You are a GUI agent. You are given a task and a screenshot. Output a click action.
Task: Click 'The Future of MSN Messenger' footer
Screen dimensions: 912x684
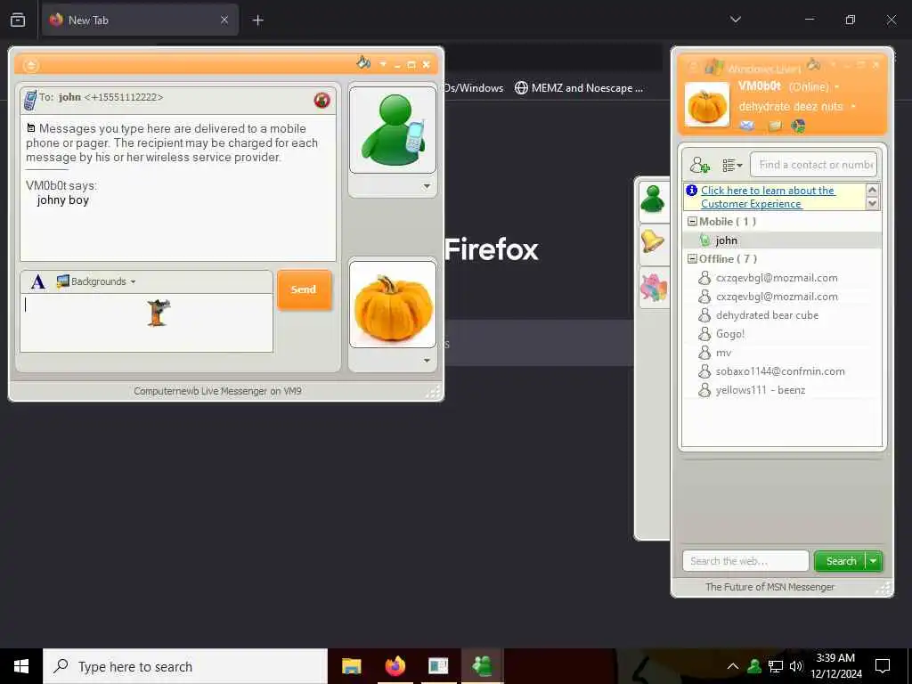(769, 587)
